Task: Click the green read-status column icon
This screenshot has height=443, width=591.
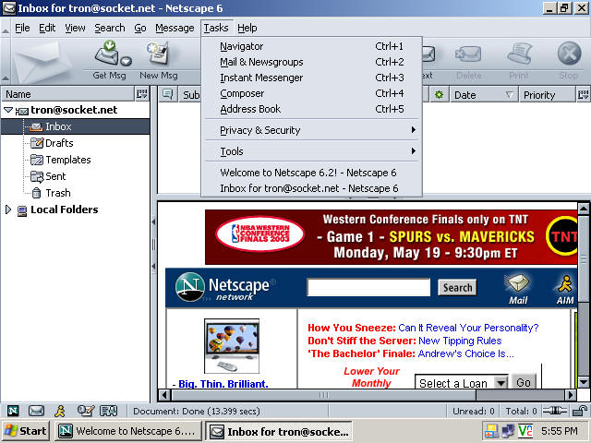Action: point(440,95)
